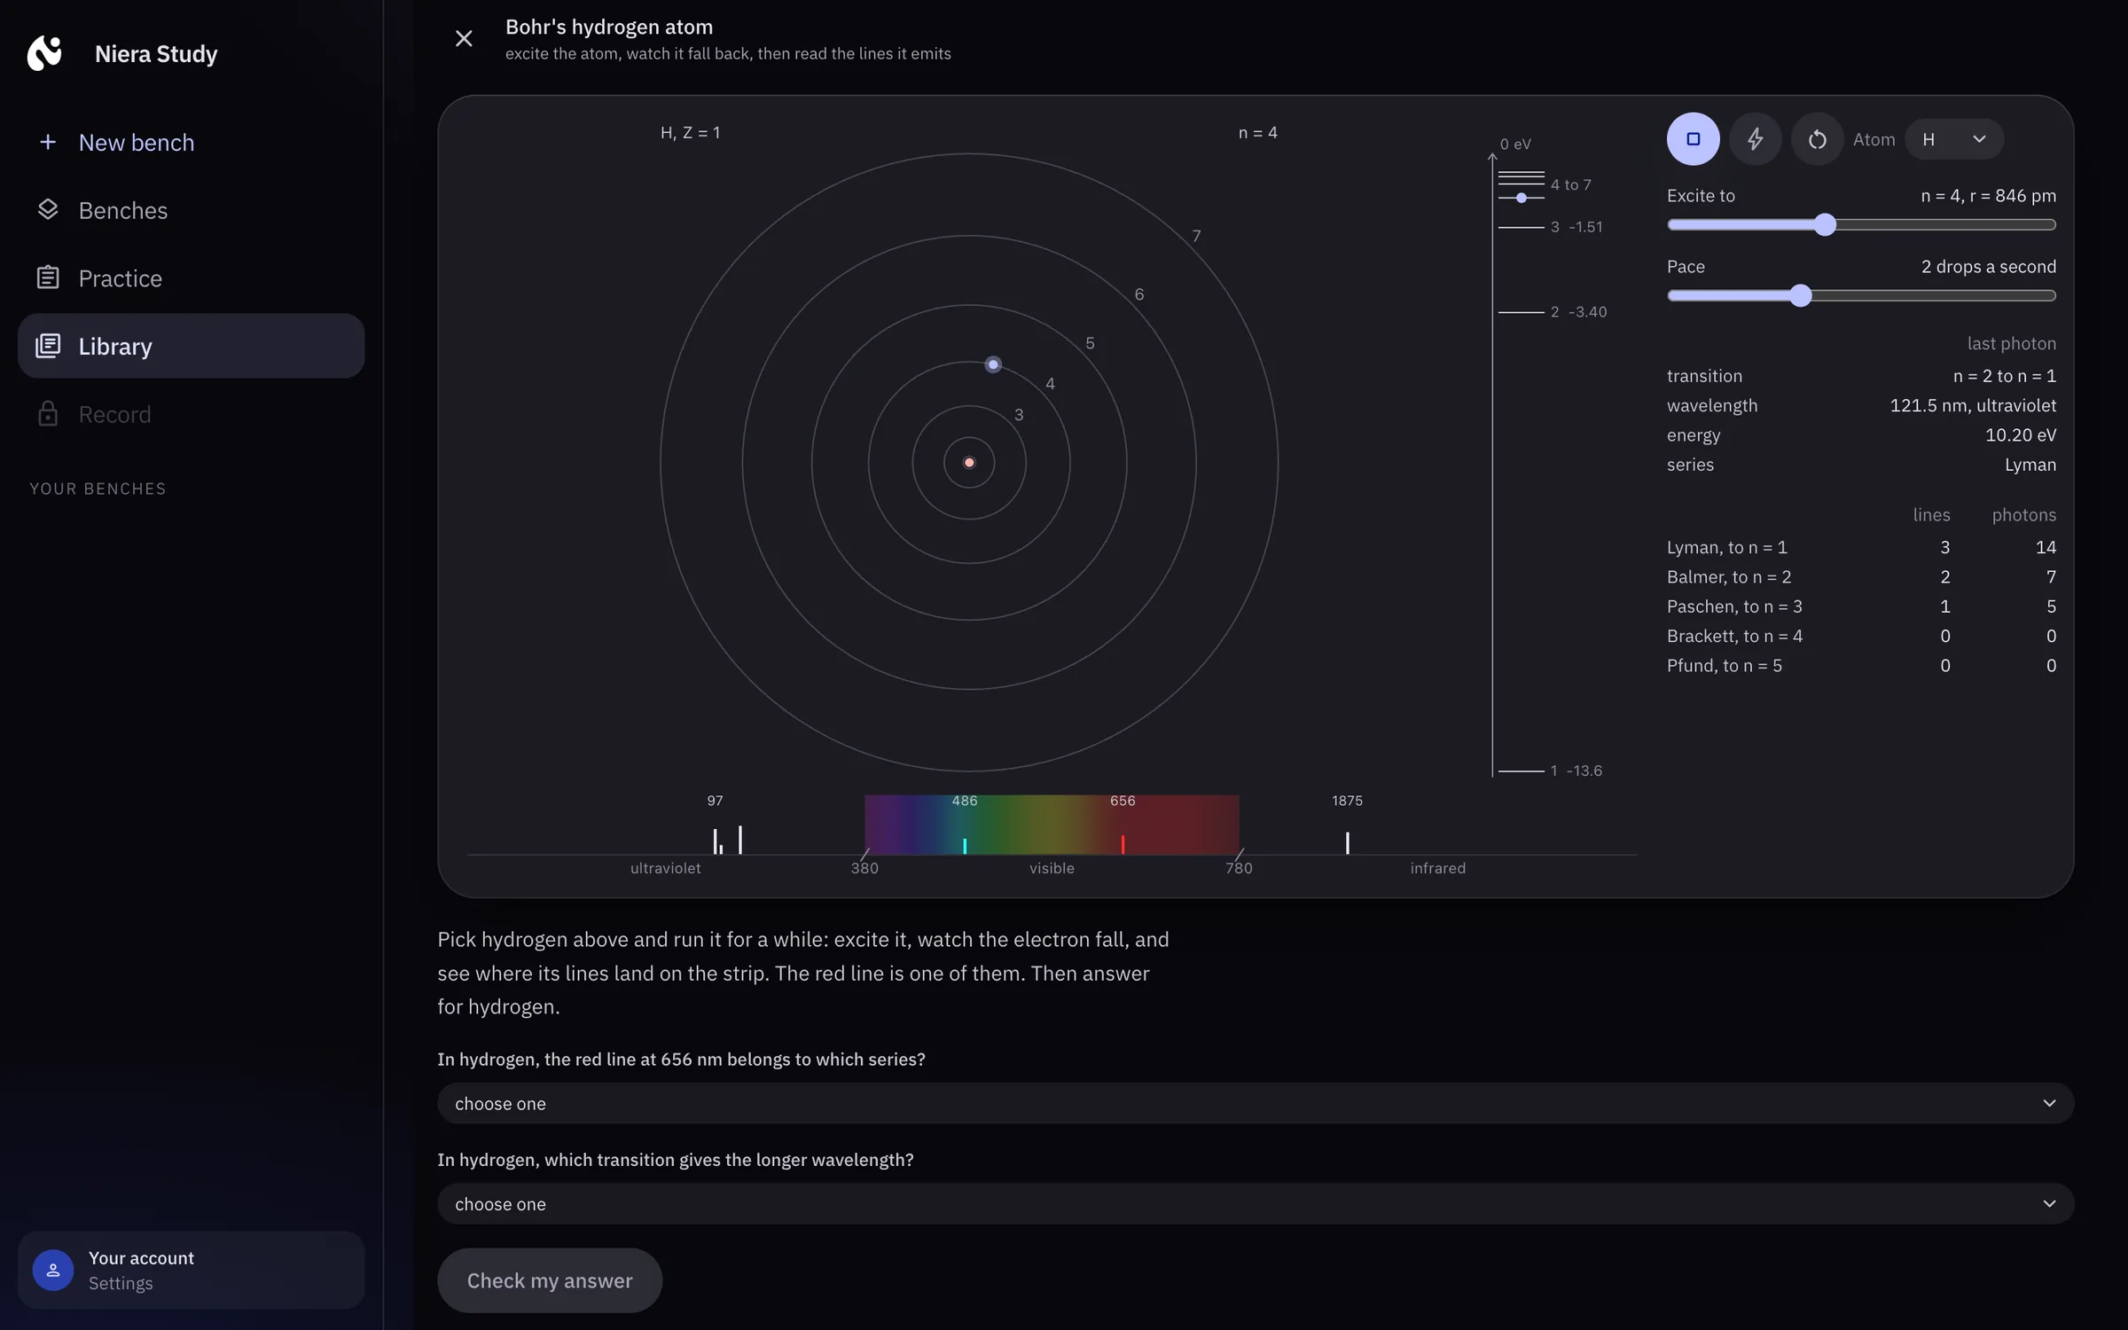
Task: Click the lightning excite button
Action: [x=1755, y=138]
